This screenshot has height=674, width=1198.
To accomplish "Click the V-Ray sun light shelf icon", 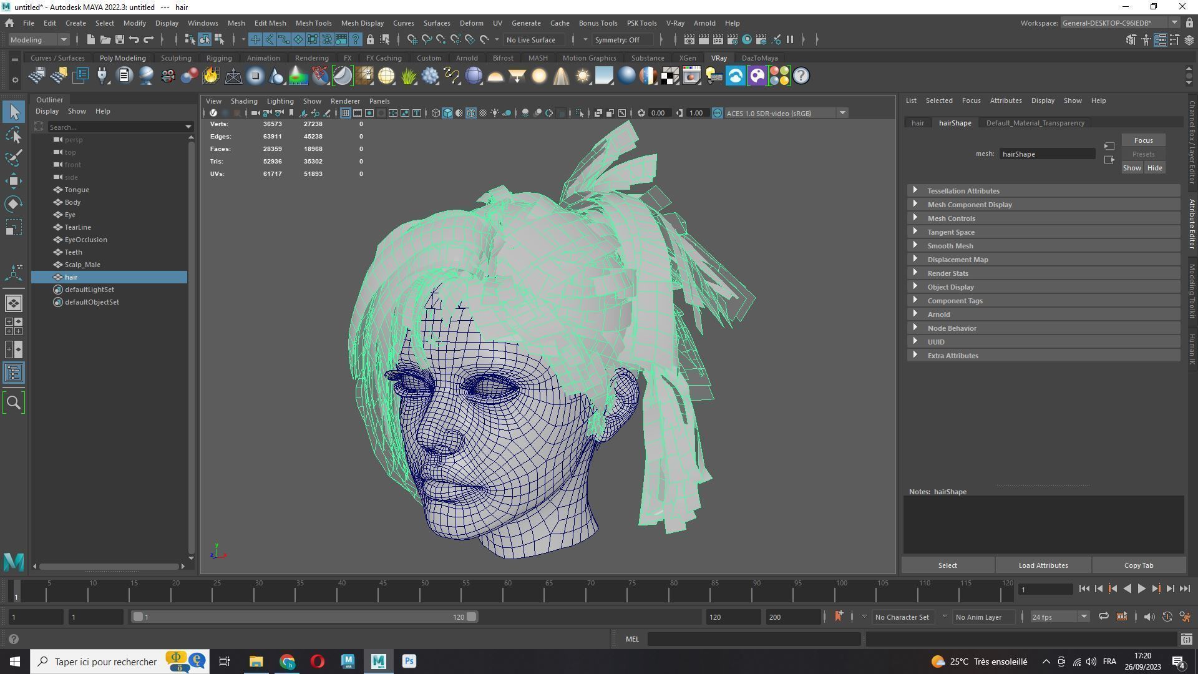I will [582, 76].
